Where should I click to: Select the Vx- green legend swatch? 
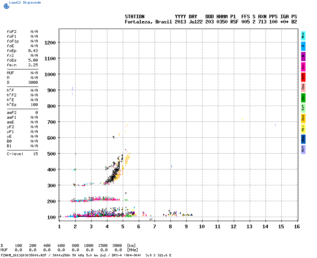(x=303, y=98)
